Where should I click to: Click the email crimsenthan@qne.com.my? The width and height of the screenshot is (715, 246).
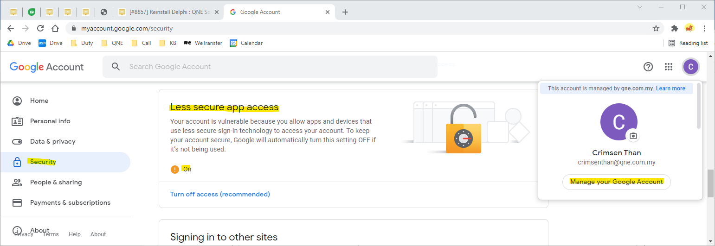[x=617, y=163]
